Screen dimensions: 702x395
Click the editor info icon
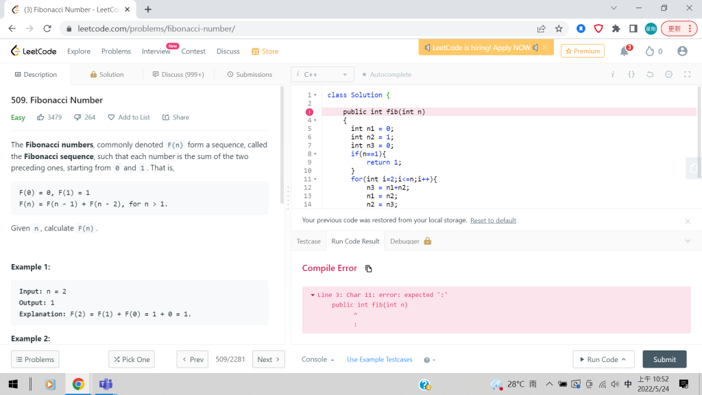pos(612,74)
